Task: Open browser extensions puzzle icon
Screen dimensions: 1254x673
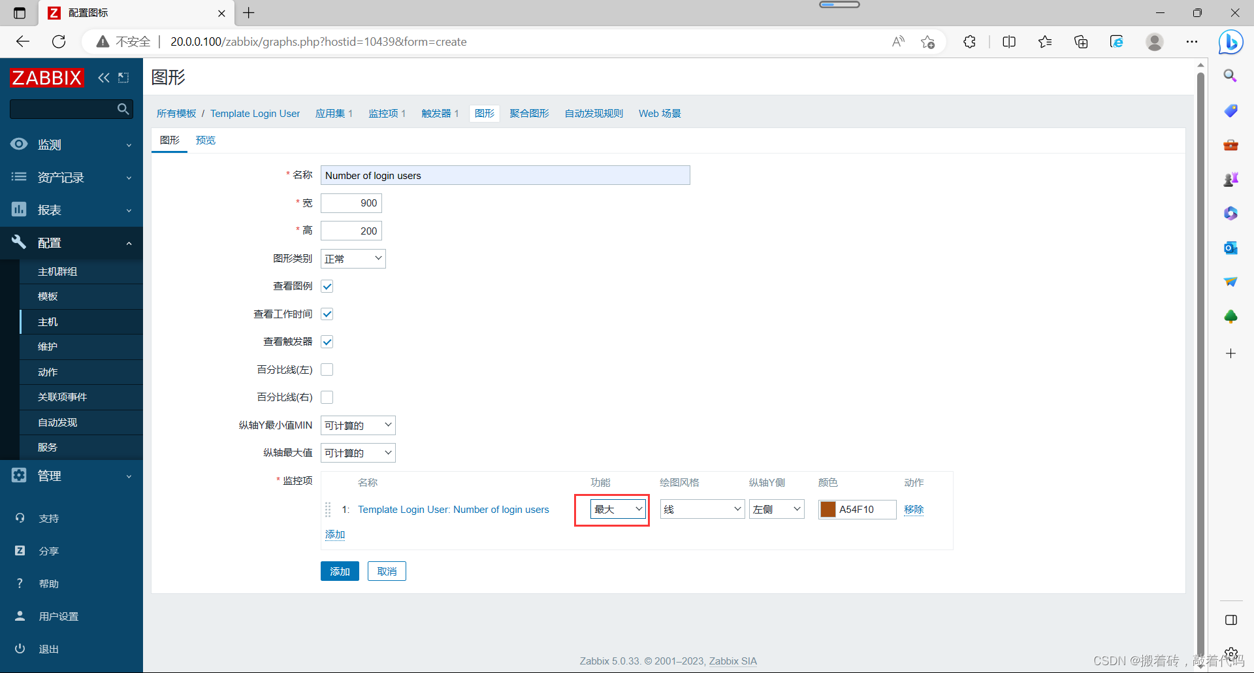Action: click(x=969, y=42)
